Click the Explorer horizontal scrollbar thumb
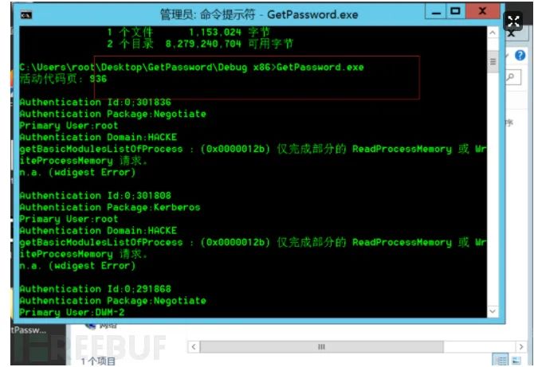Viewport: 534px width, 367px height. click(321, 346)
